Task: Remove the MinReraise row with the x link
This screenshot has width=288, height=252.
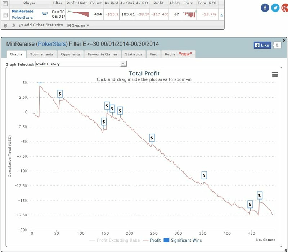Action: (x=222, y=15)
